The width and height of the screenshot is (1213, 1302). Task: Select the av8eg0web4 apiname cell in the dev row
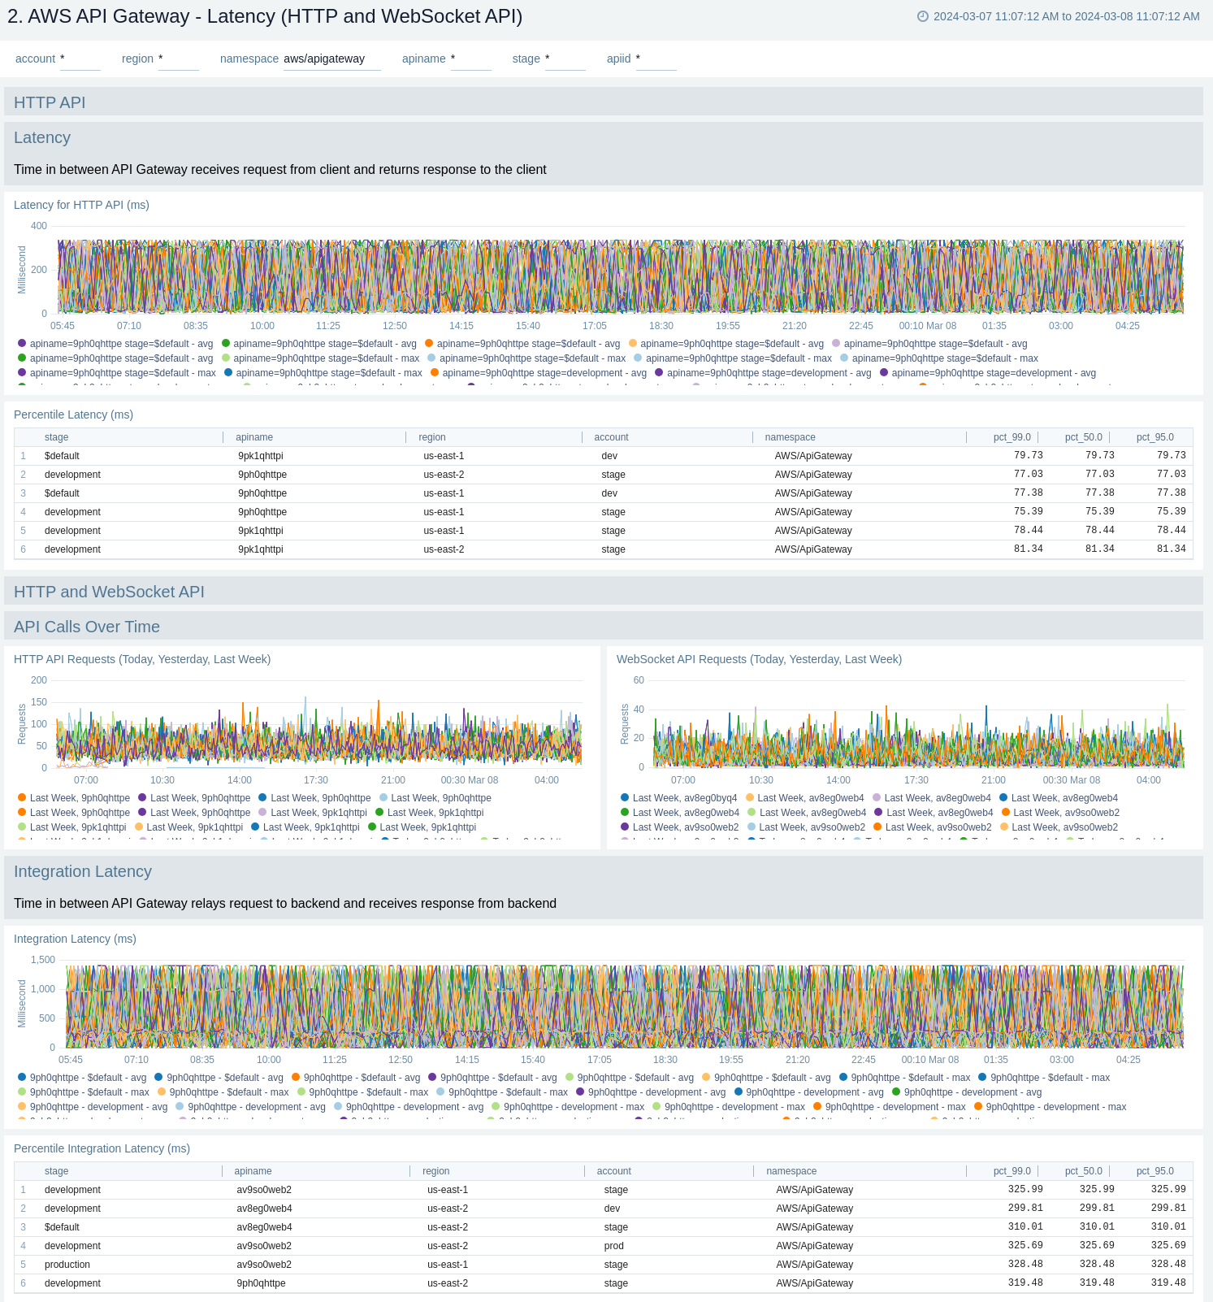pyautogui.click(x=264, y=1209)
